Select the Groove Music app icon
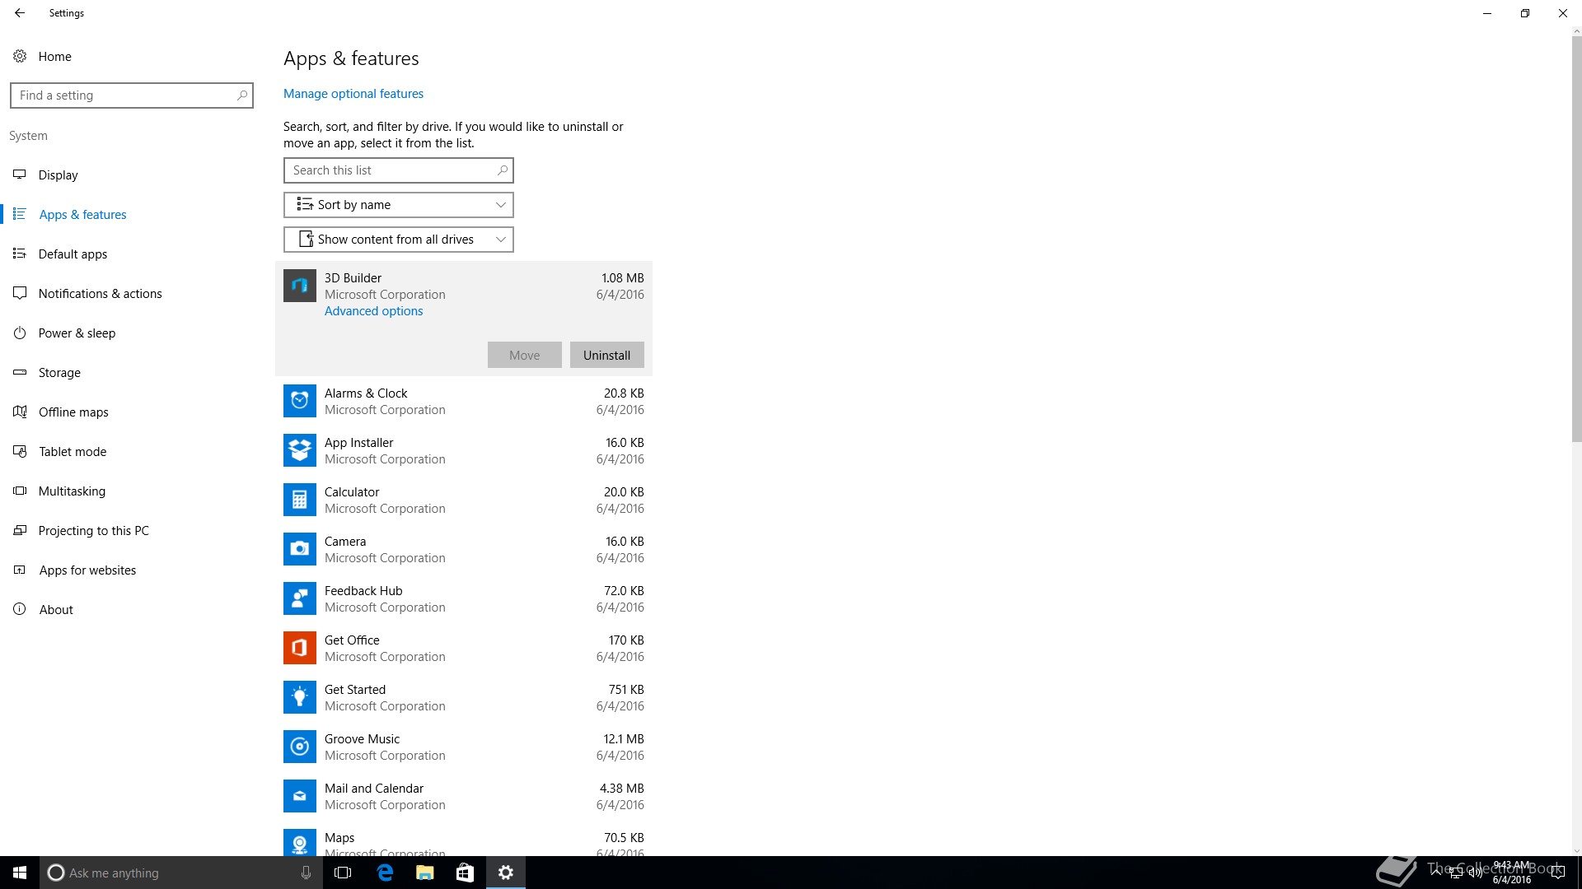 (x=299, y=747)
